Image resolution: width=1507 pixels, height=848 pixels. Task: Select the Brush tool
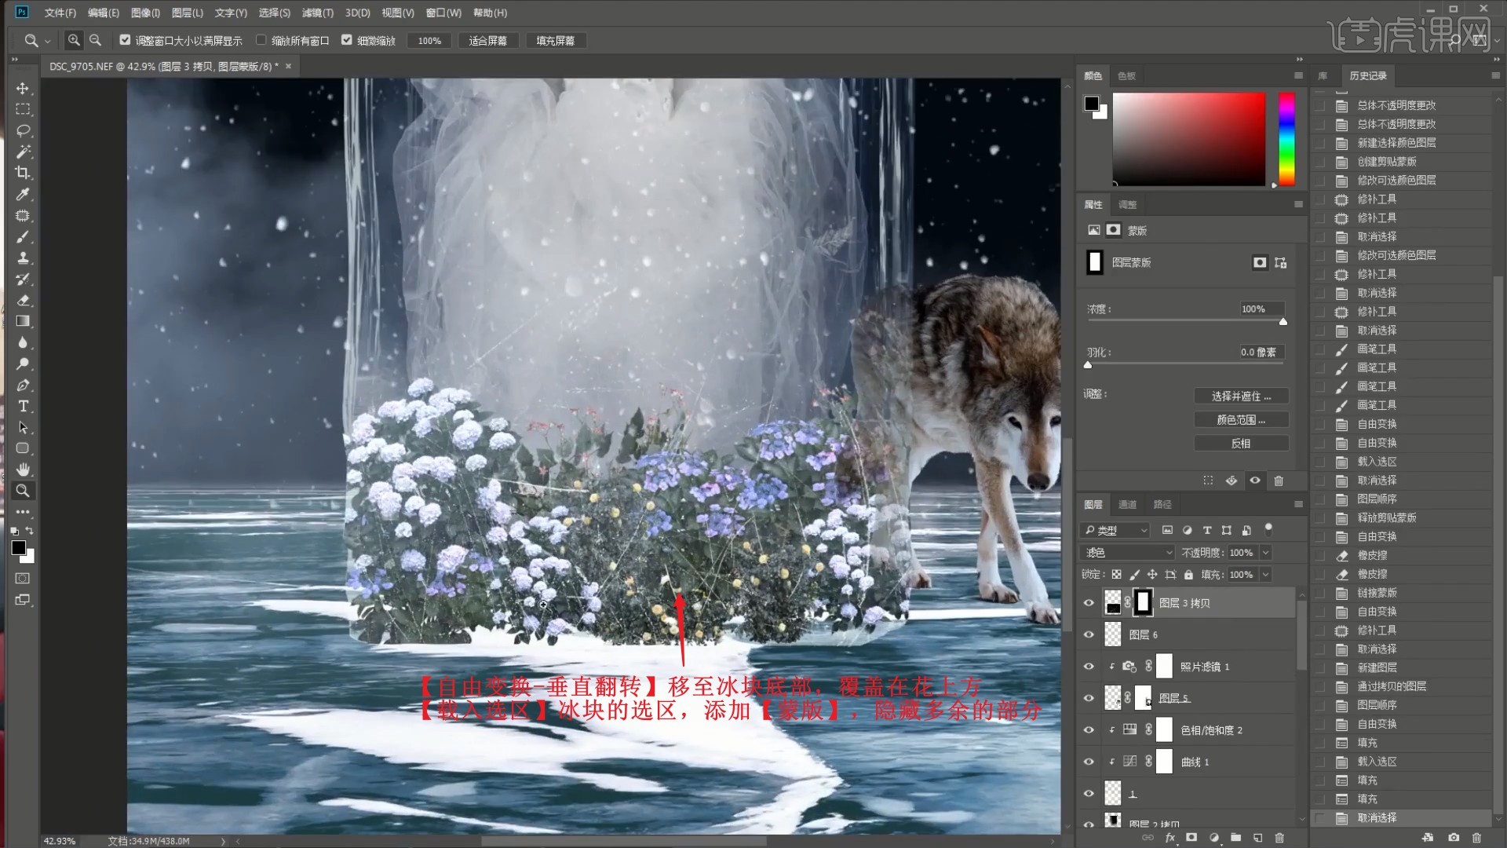point(23,236)
